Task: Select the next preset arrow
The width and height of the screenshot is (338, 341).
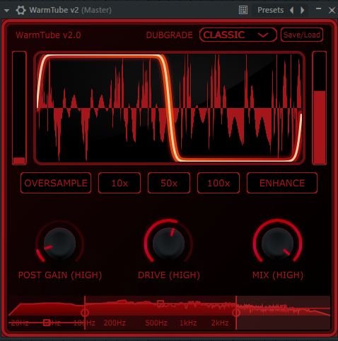Action: click(302, 11)
